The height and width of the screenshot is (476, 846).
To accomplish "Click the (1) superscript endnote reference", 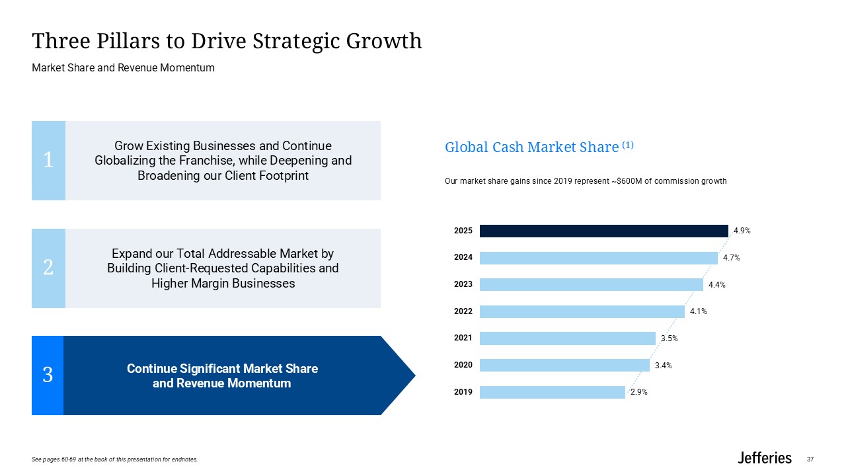I will coord(627,145).
